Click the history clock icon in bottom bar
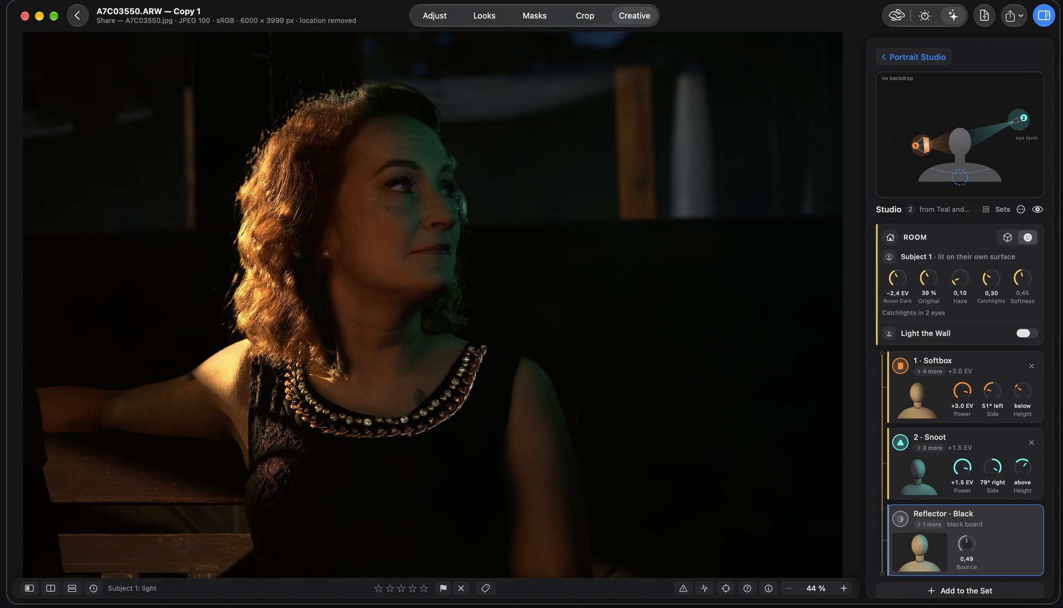The image size is (1063, 608). point(93,589)
